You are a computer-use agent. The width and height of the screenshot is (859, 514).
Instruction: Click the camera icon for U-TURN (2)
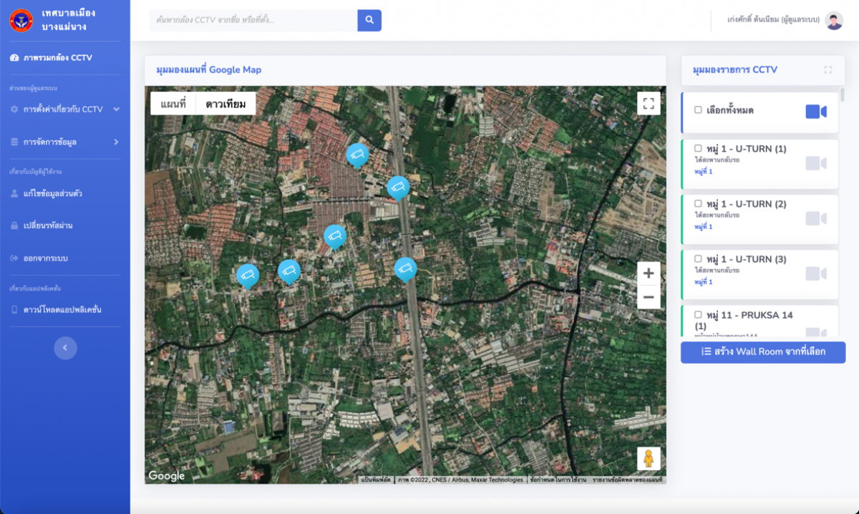tap(816, 218)
